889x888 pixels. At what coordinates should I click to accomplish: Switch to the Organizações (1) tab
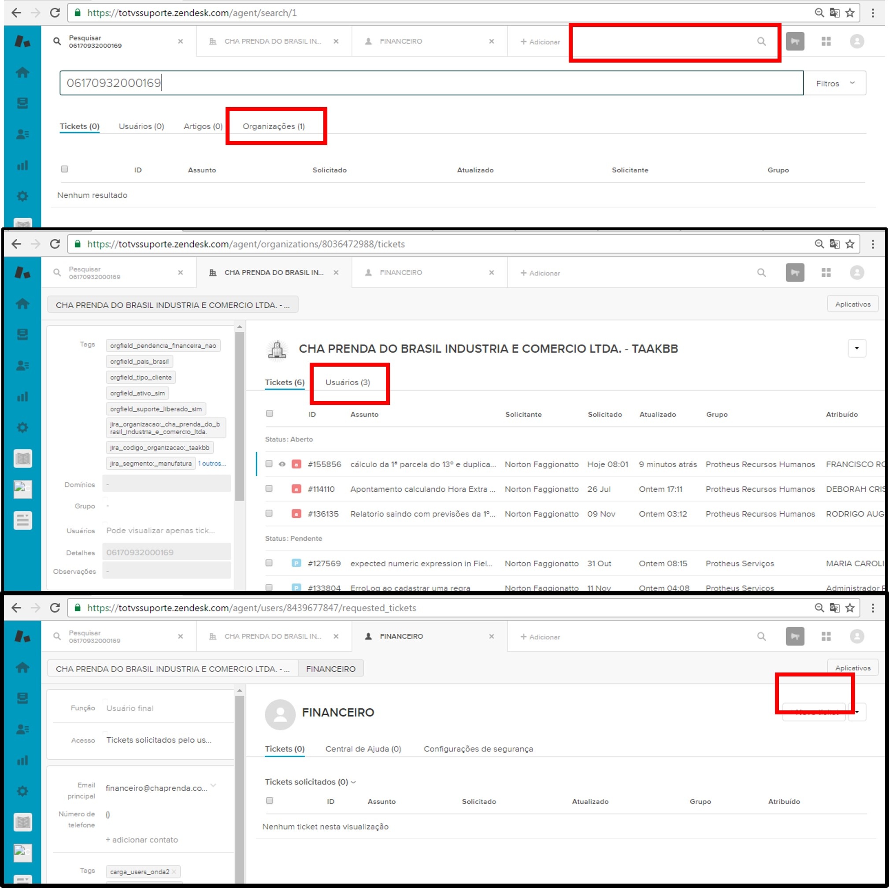coord(273,126)
